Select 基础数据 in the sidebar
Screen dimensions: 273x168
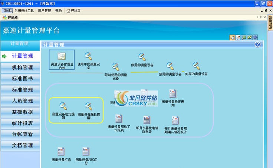coord(20,112)
